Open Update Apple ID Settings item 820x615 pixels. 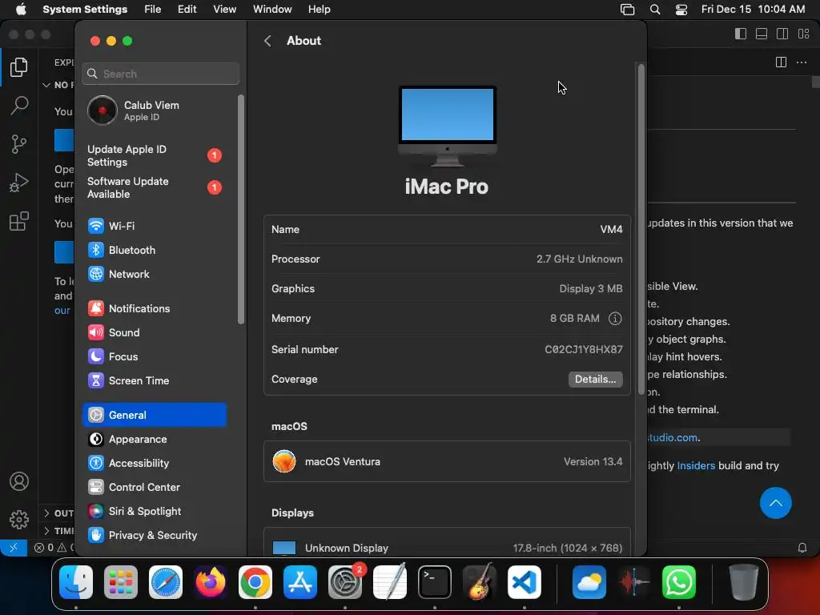[155, 155]
